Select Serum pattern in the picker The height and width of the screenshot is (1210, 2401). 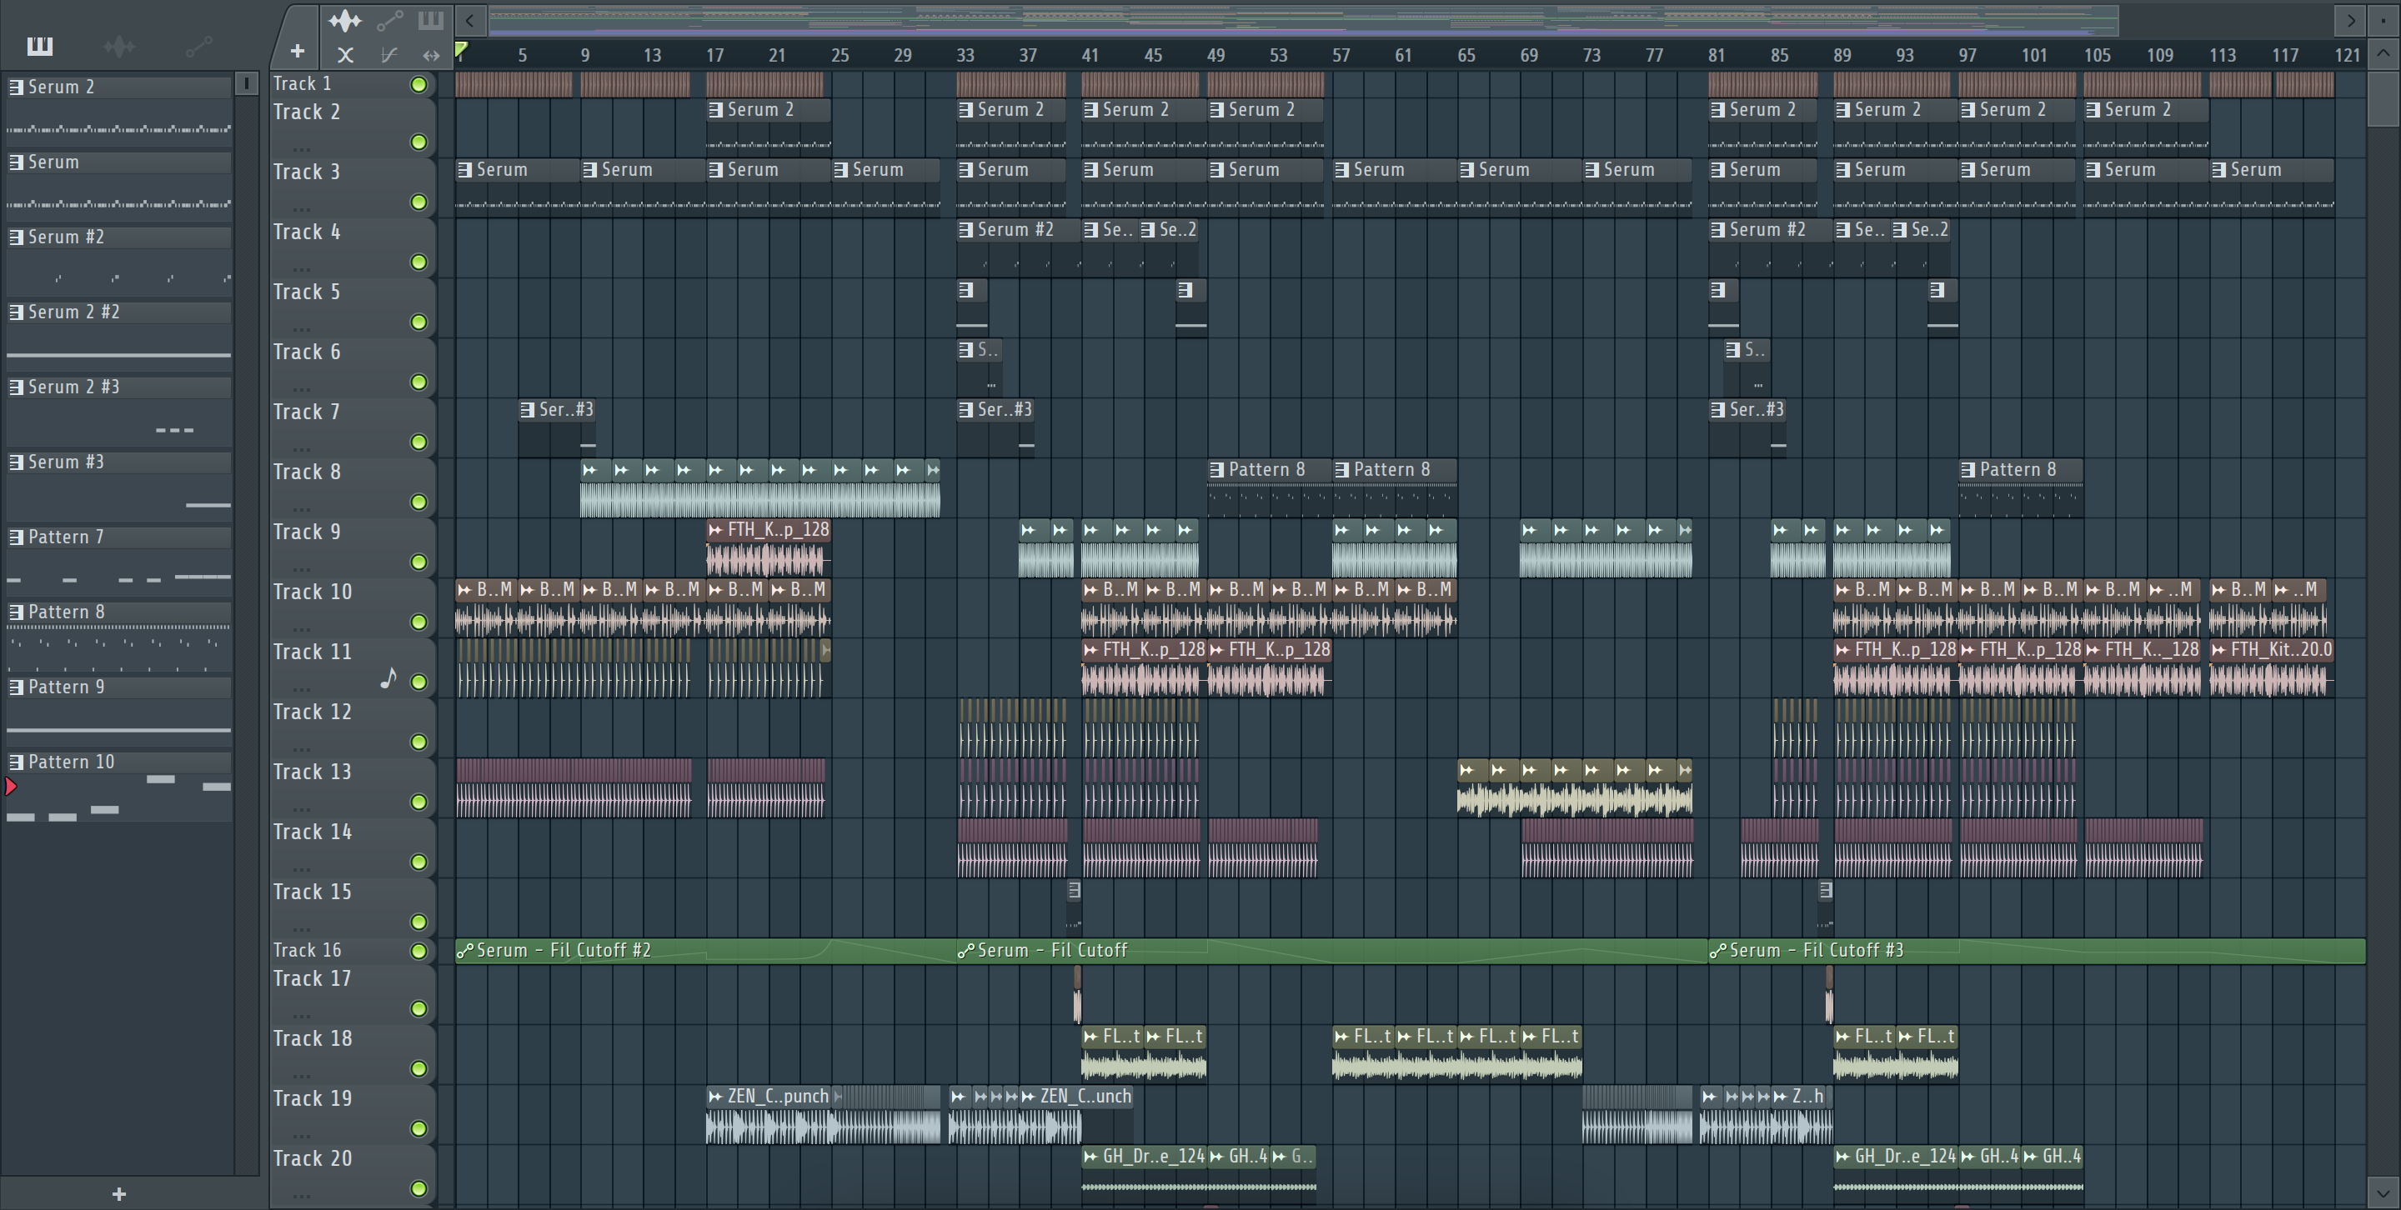tap(118, 162)
